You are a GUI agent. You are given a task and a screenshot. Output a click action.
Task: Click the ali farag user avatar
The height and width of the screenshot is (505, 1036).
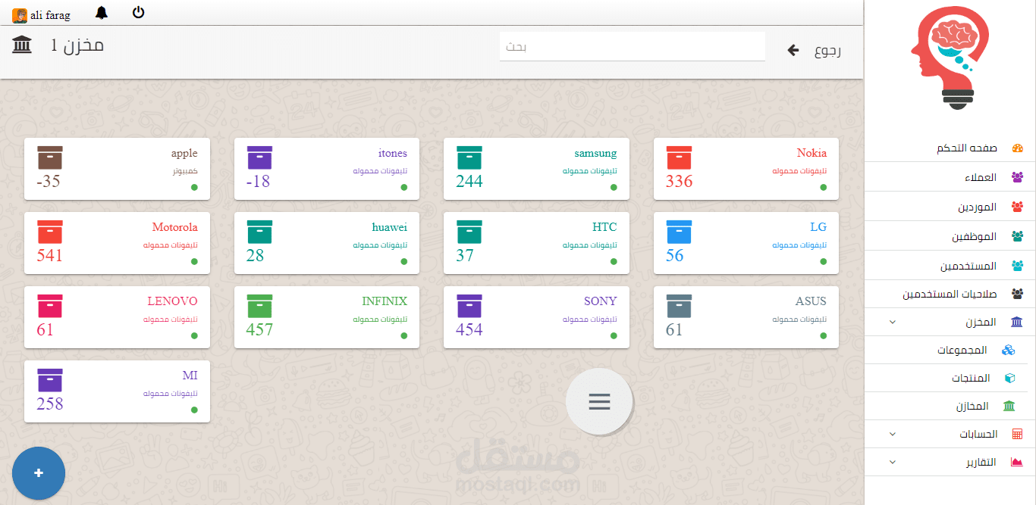pos(20,16)
